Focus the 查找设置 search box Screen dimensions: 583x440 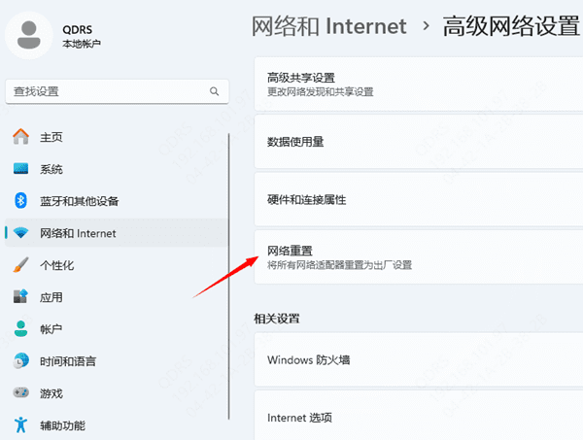click(118, 91)
